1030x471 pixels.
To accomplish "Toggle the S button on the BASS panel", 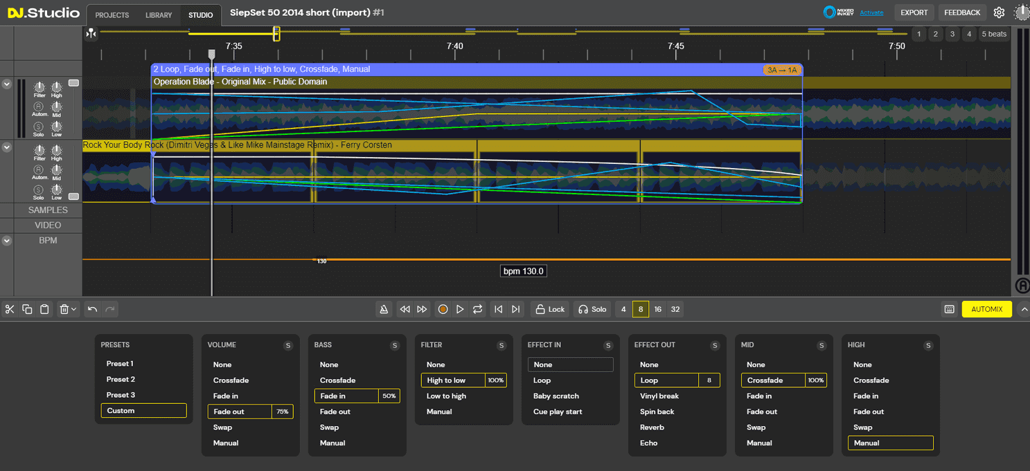I will tap(395, 346).
